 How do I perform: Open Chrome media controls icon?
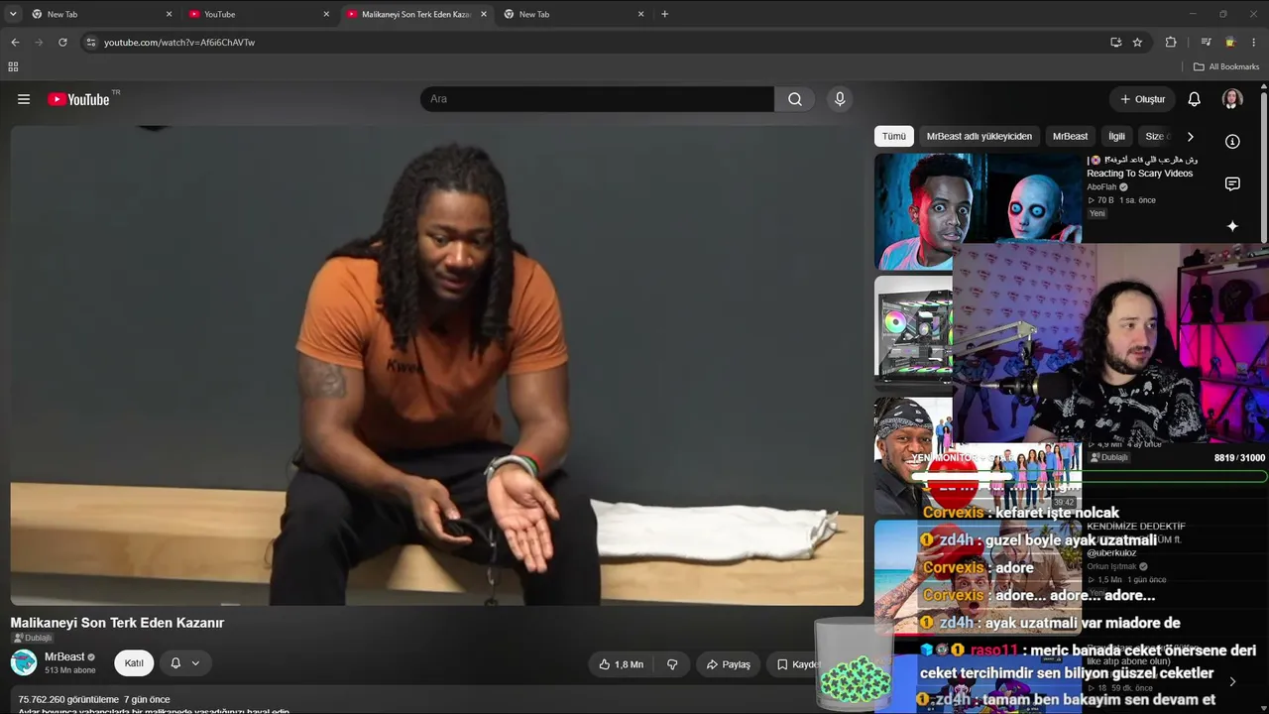(x=1206, y=43)
